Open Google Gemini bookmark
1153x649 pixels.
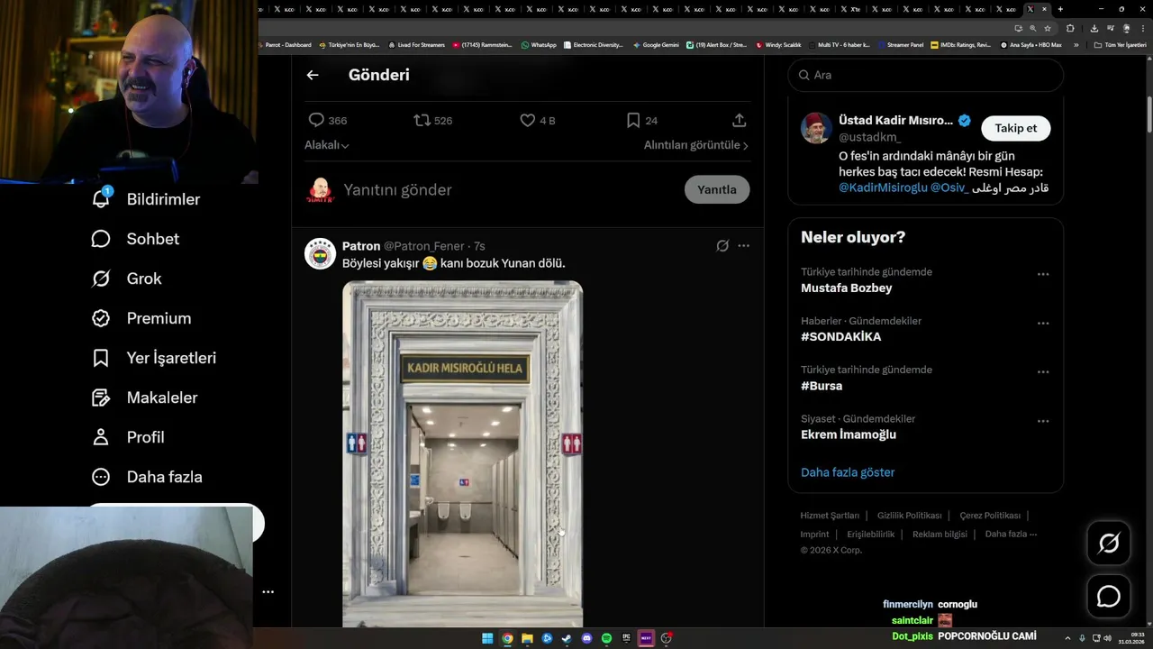pos(656,45)
